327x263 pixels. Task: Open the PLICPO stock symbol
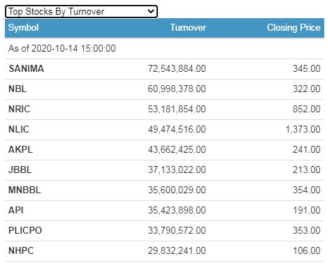tap(25, 230)
